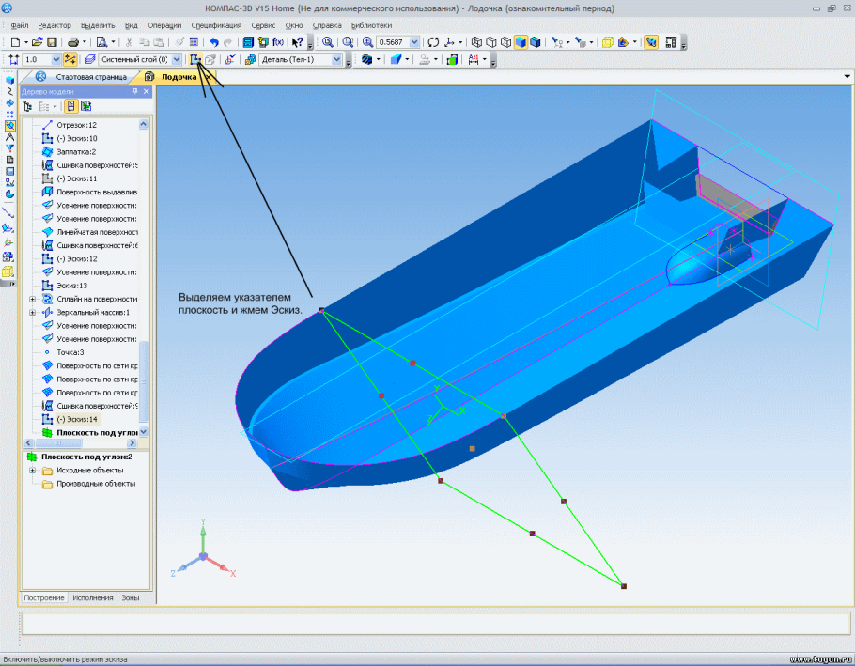Expand the Исходные объекты folder node
Image resolution: width=855 pixels, height=666 pixels.
(x=33, y=471)
